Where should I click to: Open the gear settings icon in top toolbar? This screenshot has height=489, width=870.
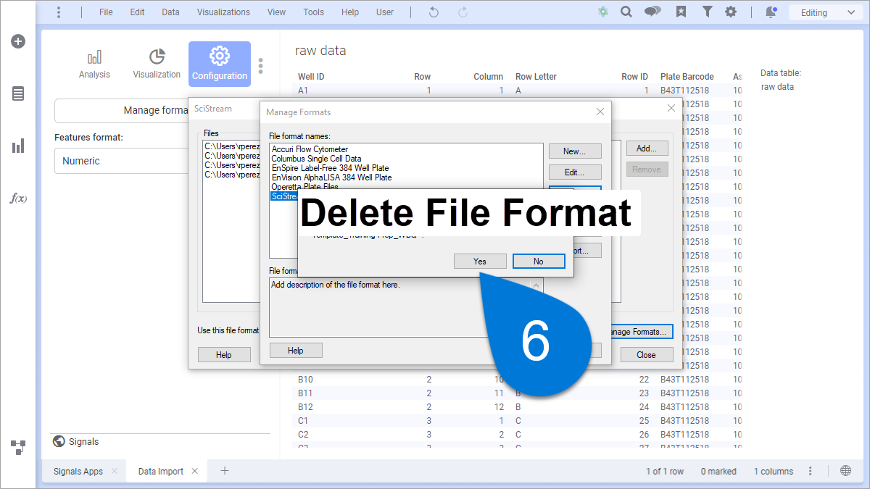[731, 12]
